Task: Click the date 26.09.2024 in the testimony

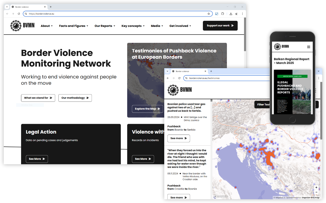Action: tap(173, 117)
